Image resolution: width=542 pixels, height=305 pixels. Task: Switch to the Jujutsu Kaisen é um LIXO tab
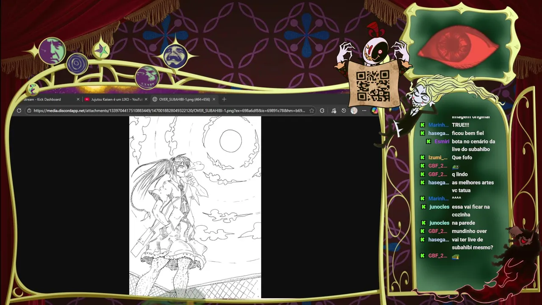115,99
